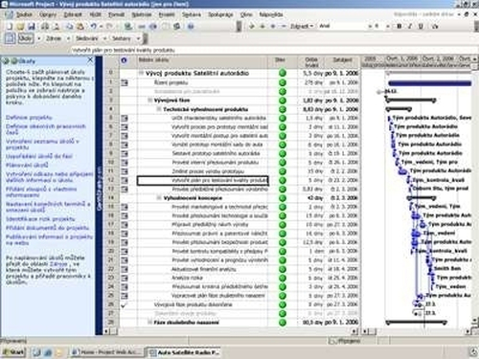Open the font size dropdown
This screenshot has height=359, width=479.
pos(388,26)
